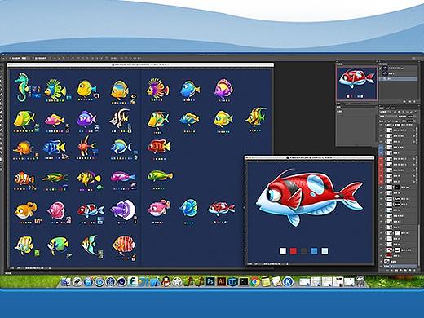Screen dimensions: 424x318
Task: Open the Terminal icon in Dock
Action: pos(244,282)
